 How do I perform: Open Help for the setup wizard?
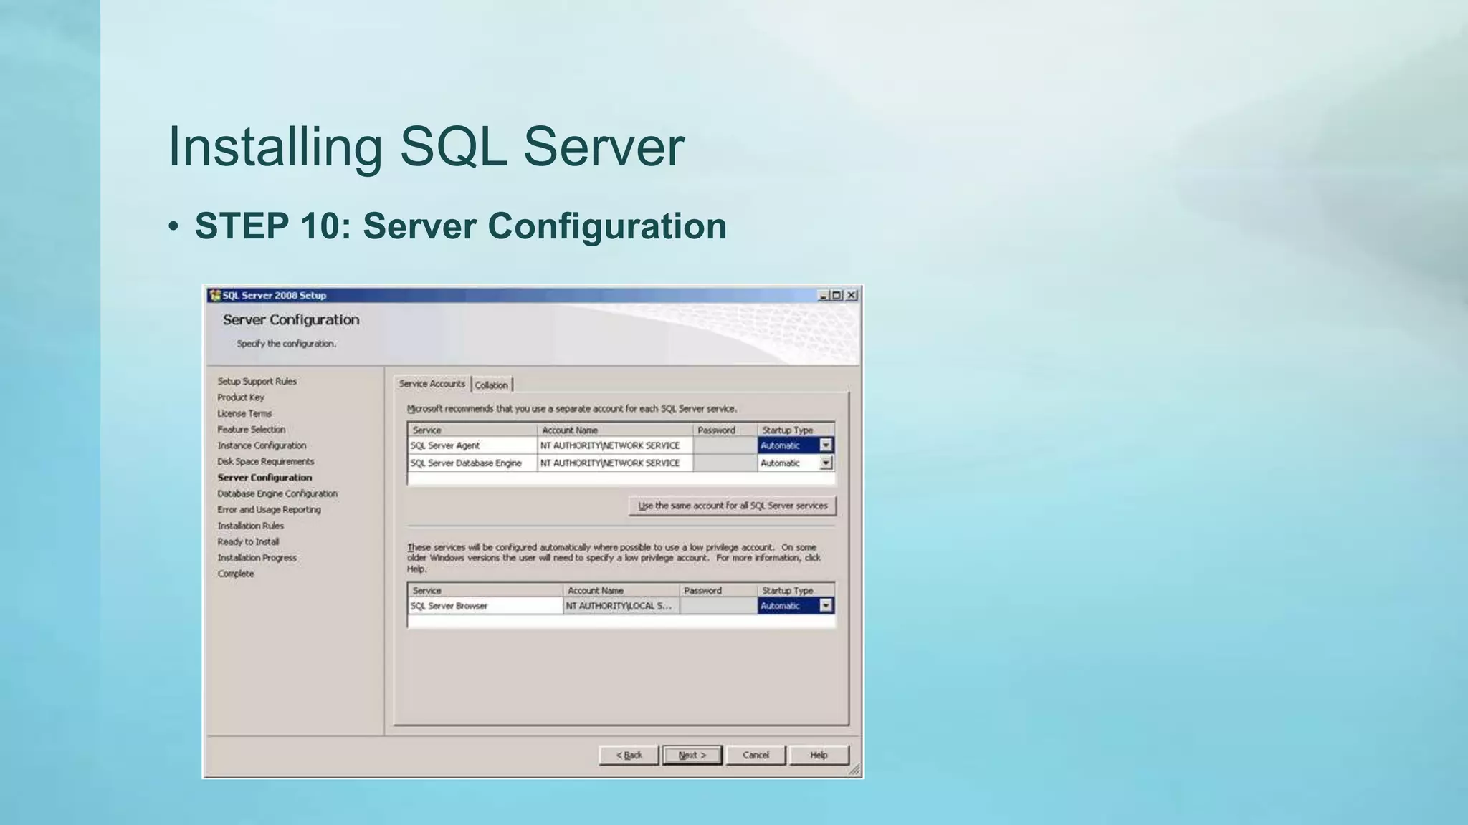819,755
